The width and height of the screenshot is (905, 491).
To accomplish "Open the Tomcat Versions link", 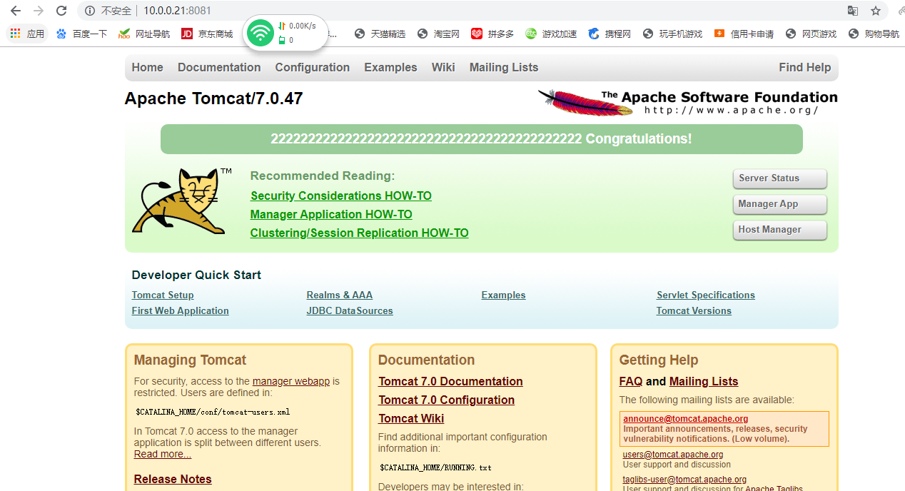I will click(694, 310).
